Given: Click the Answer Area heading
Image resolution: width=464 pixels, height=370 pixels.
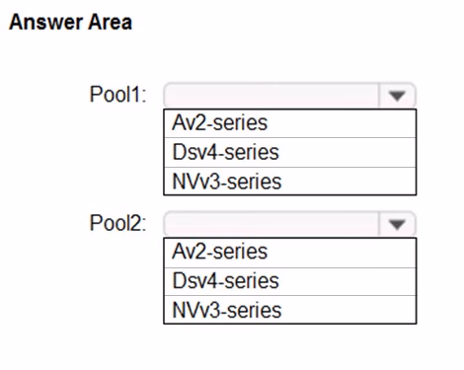Looking at the screenshot, I should (x=71, y=22).
